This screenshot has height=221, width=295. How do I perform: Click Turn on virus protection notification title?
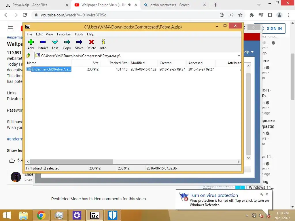click(x=214, y=195)
